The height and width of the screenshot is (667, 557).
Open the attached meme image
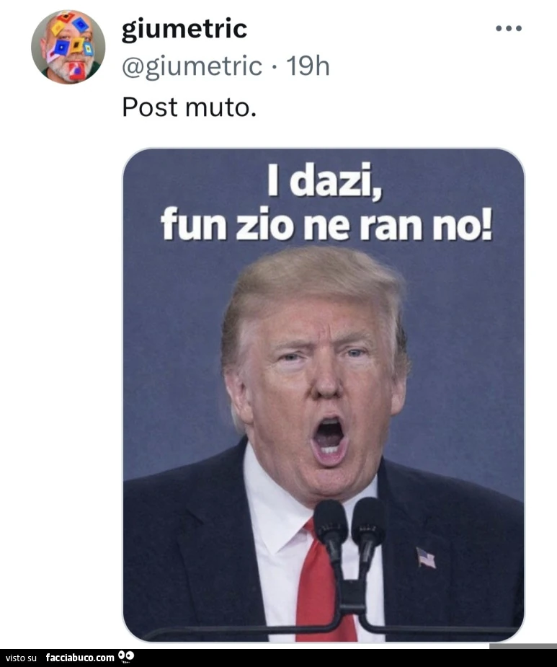(324, 394)
